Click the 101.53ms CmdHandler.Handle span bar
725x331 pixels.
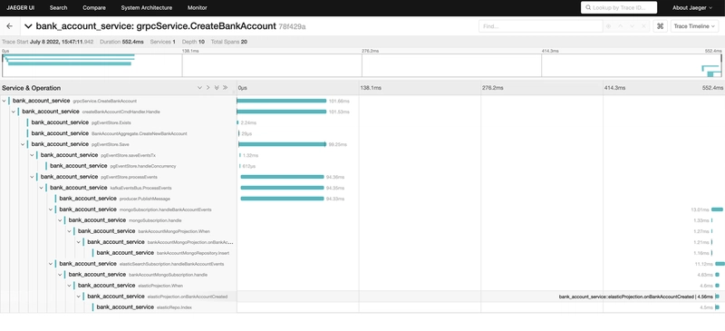282,112
